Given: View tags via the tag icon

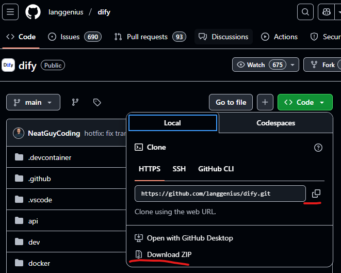Looking at the screenshot, I should pos(97,102).
